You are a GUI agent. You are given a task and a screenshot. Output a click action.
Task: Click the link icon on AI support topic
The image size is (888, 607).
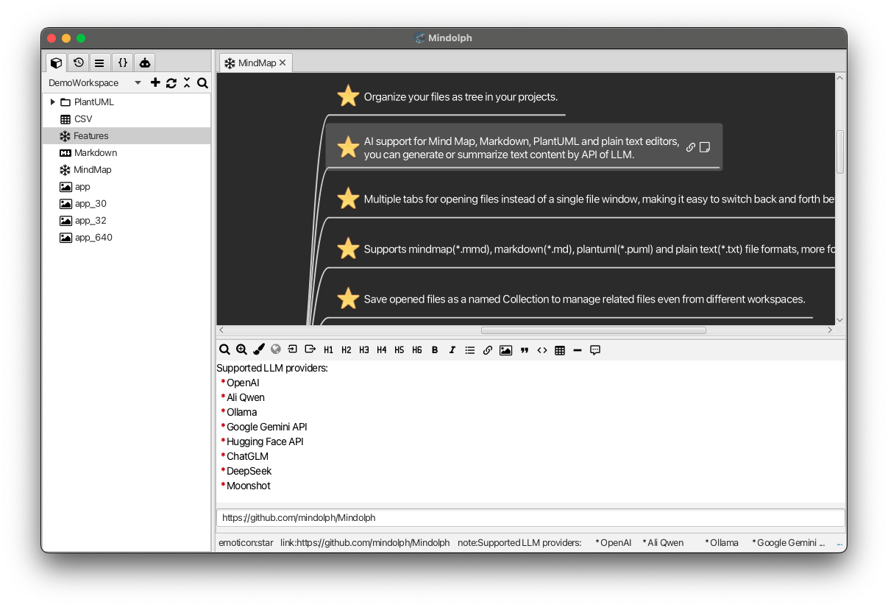click(x=691, y=147)
